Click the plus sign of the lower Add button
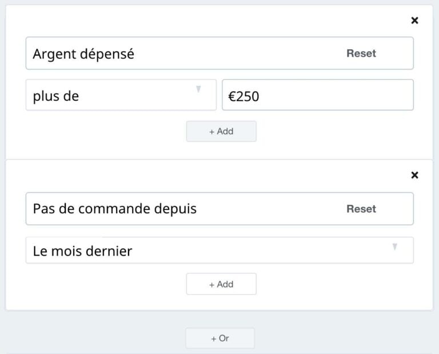Viewport: 439px width, 354px height. (212, 285)
